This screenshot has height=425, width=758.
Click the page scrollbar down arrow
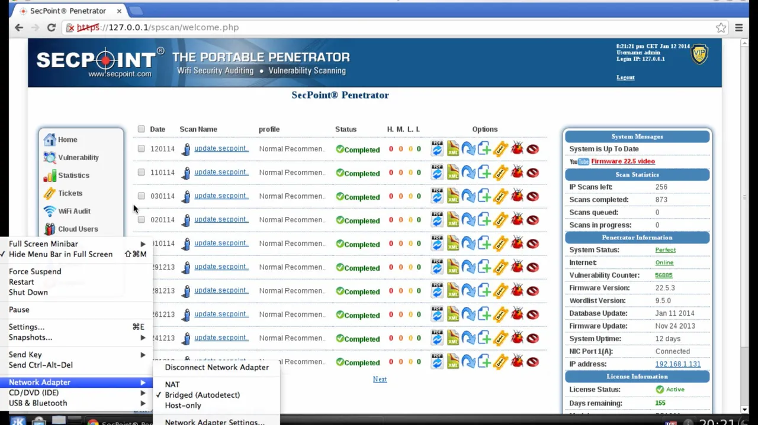click(744, 409)
